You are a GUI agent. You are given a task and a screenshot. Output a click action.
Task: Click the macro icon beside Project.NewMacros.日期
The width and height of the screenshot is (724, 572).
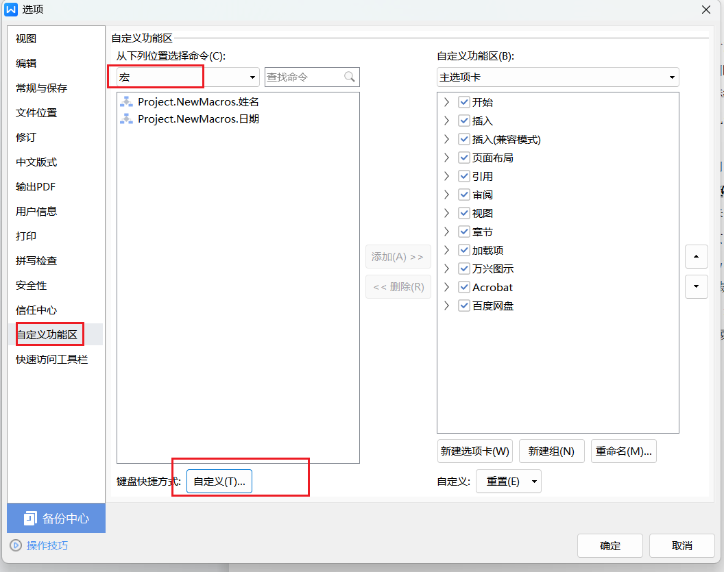(x=125, y=119)
